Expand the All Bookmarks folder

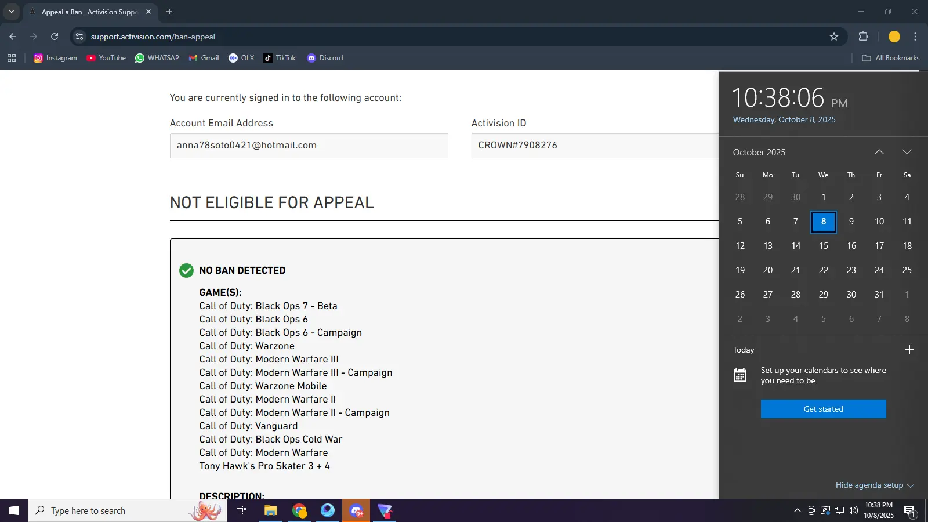[890, 58]
